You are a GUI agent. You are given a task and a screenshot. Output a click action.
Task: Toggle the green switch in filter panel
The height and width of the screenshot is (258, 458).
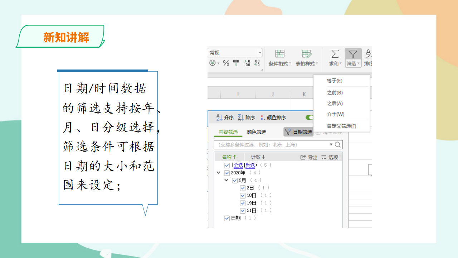pyautogui.click(x=310, y=118)
